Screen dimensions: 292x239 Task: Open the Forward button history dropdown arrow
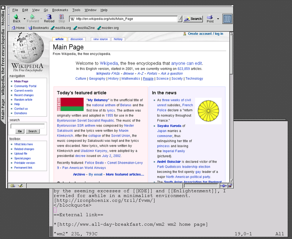pyautogui.click(x=41, y=19)
